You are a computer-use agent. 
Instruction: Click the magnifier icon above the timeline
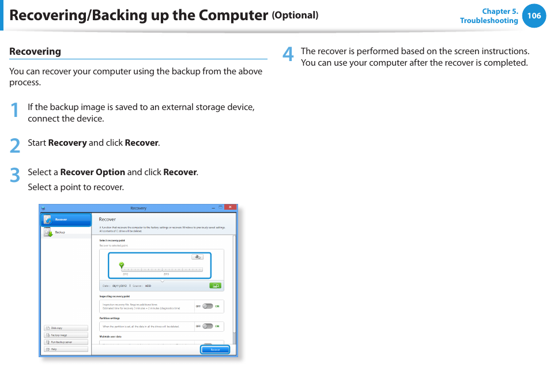[197, 257]
